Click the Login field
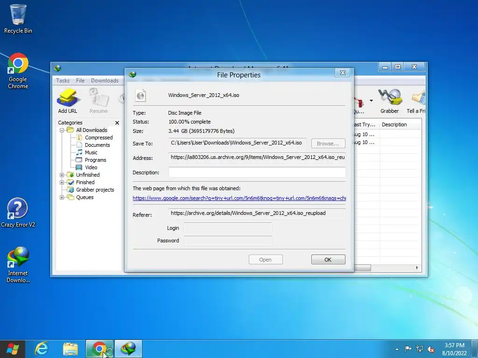This screenshot has width=478, height=358. coord(228,227)
